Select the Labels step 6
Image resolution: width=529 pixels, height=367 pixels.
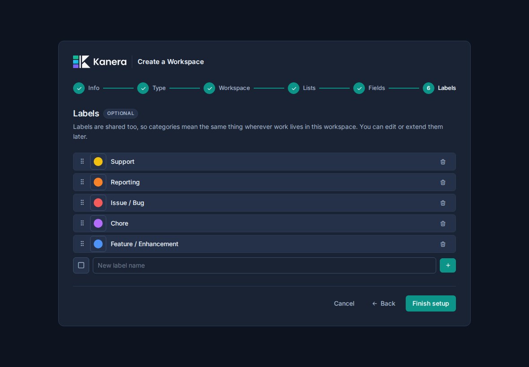[x=439, y=88]
